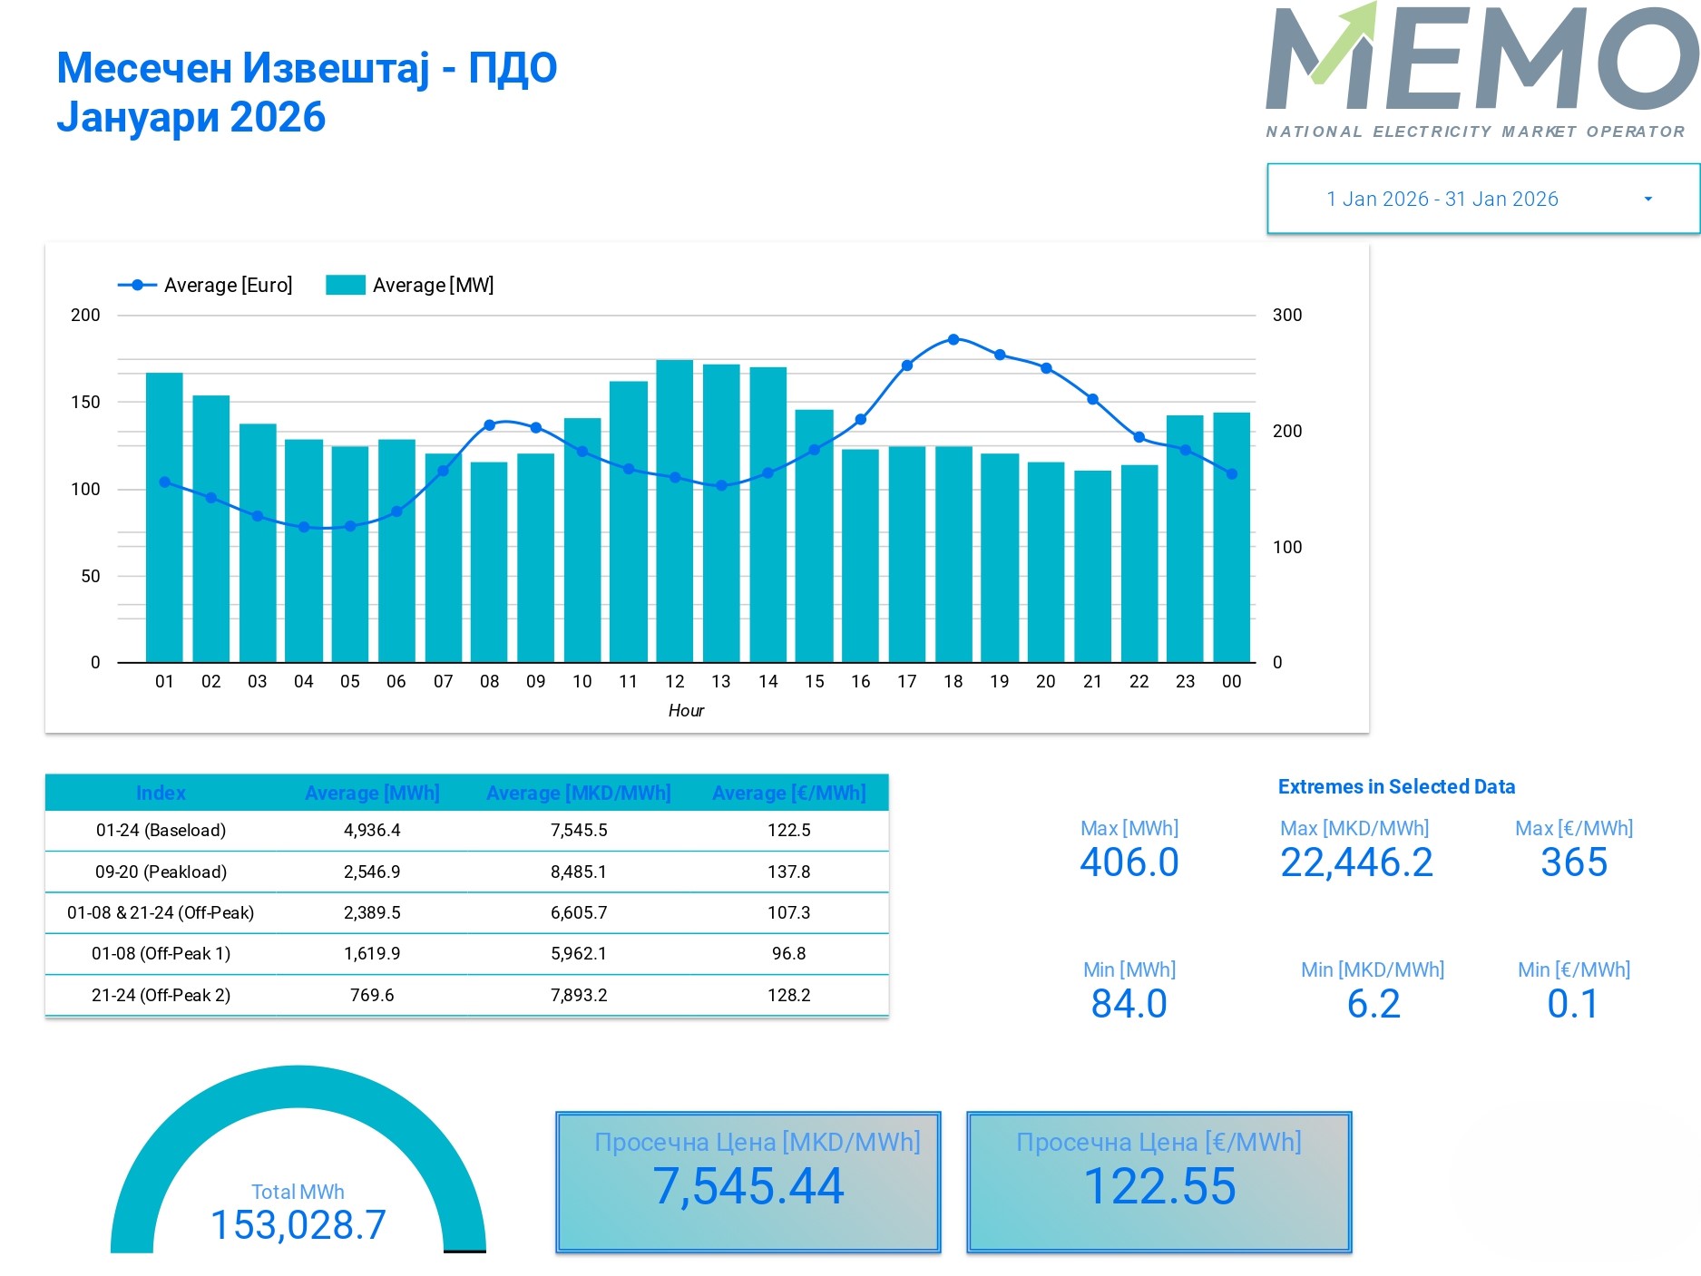Click the 21-24 (Off-Peak 2) row
Viewport: 1701px width, 1276px height.
point(161,995)
